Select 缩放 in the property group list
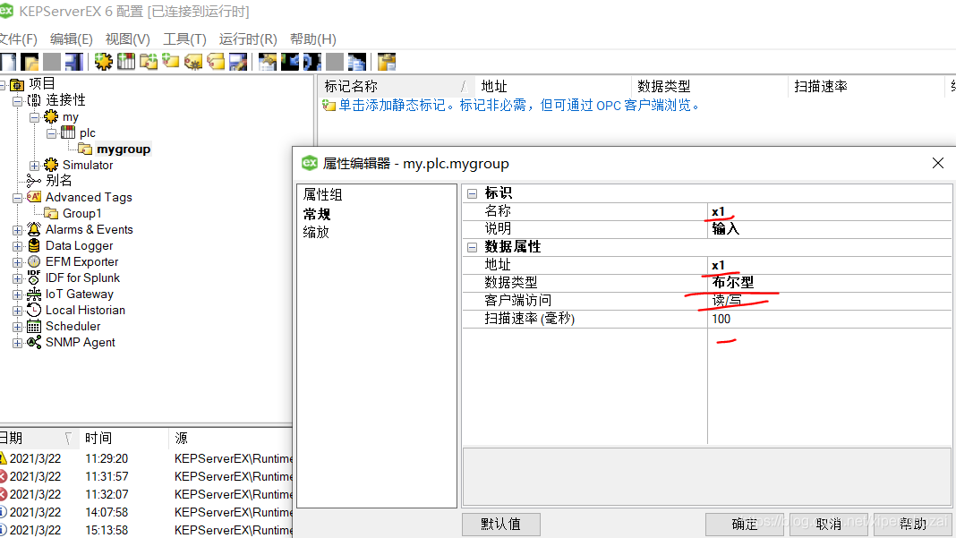 pos(316,233)
